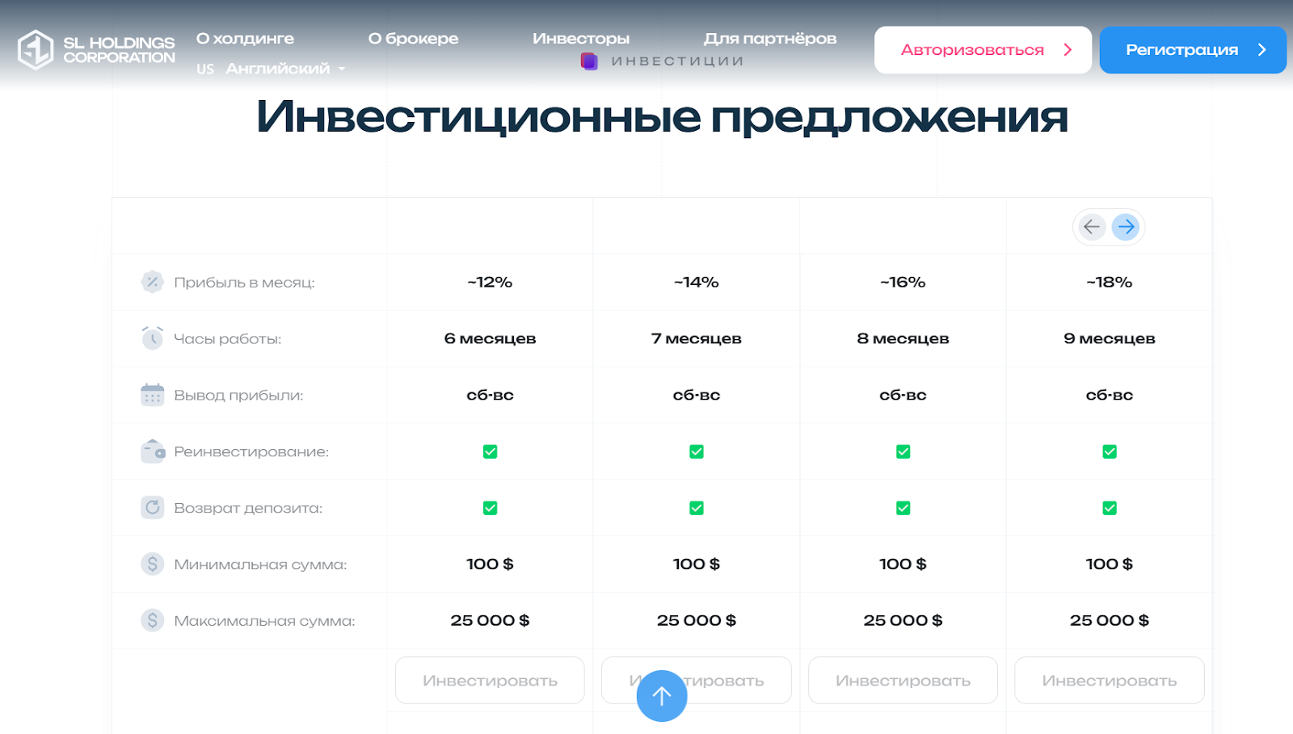The image size is (1293, 734).
Task: Toggle Реинвестирование checkbox in the 12% plan
Action: 490,451
